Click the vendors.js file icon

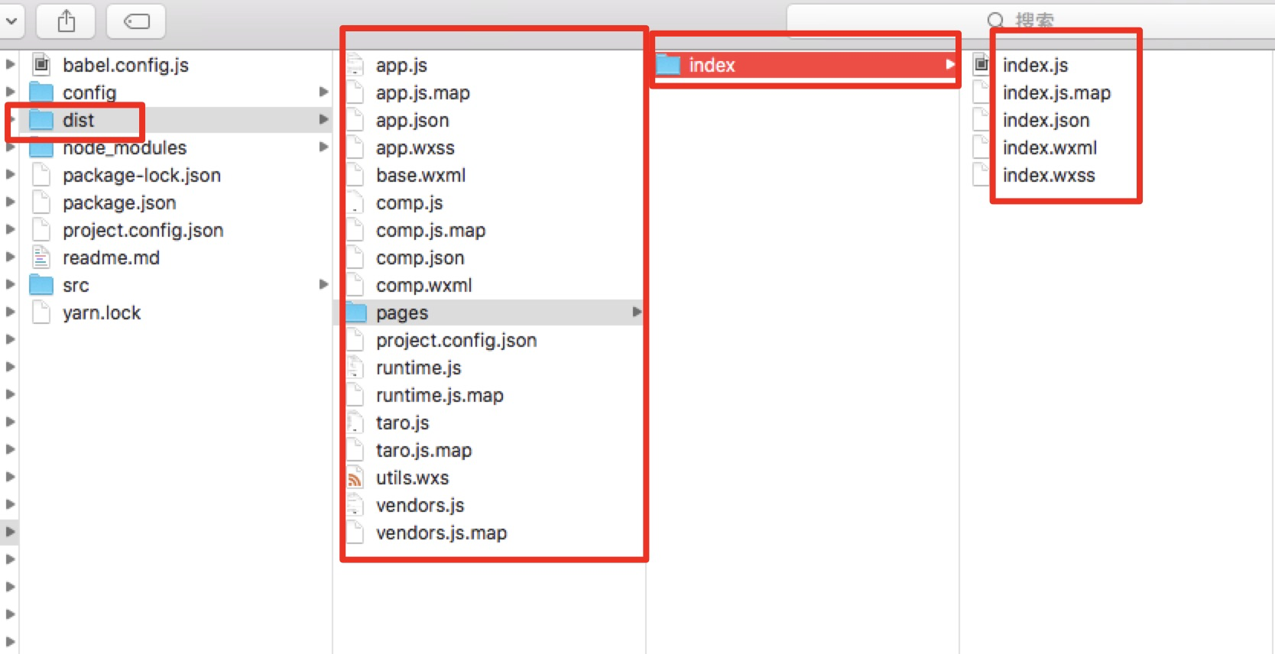[355, 505]
